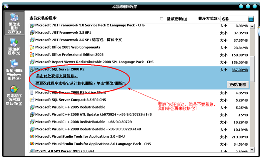Click icon of Report Viewer Redistributable 2008
260x159 pixels.
click(32, 62)
